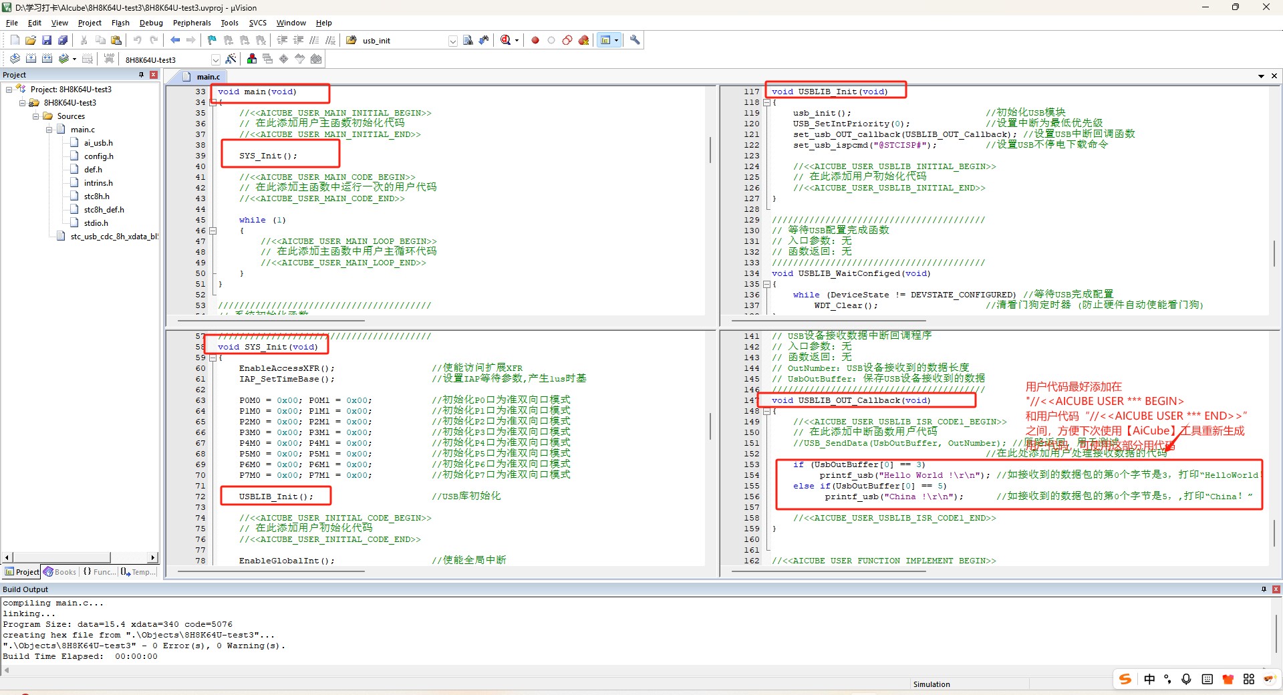Viewport: 1283px width, 695px height.
Task: Open Options for Target magic wand icon
Action: click(231, 59)
